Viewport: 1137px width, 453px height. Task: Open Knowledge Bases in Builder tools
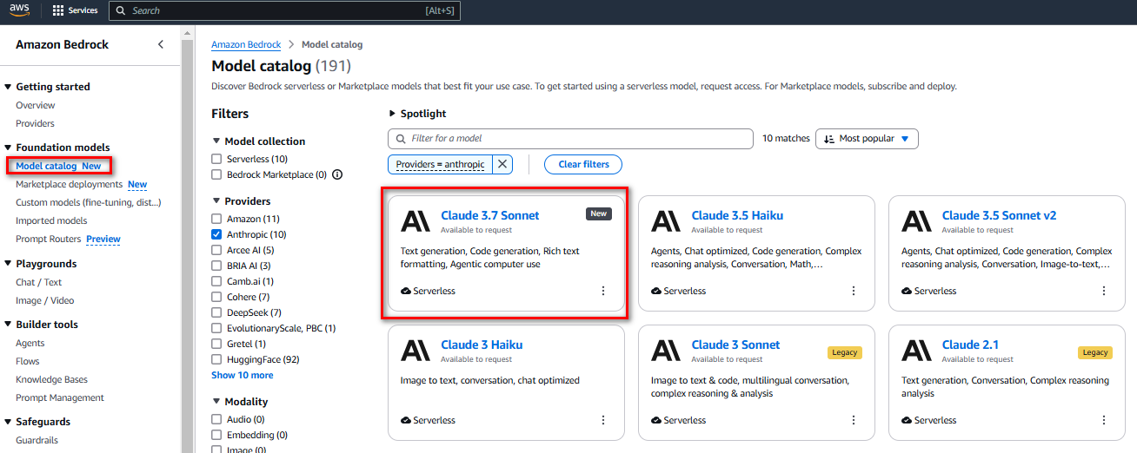click(51, 379)
